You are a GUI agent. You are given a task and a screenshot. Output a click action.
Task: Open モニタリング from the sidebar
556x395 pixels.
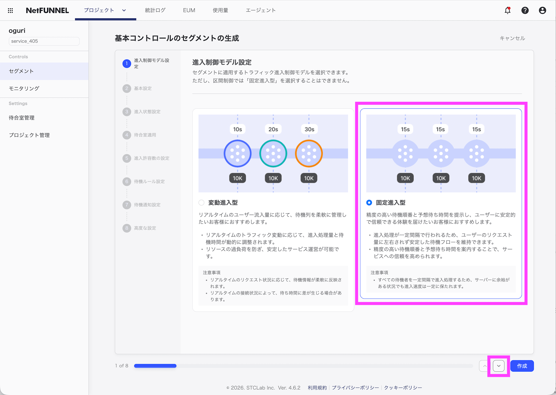pos(24,88)
